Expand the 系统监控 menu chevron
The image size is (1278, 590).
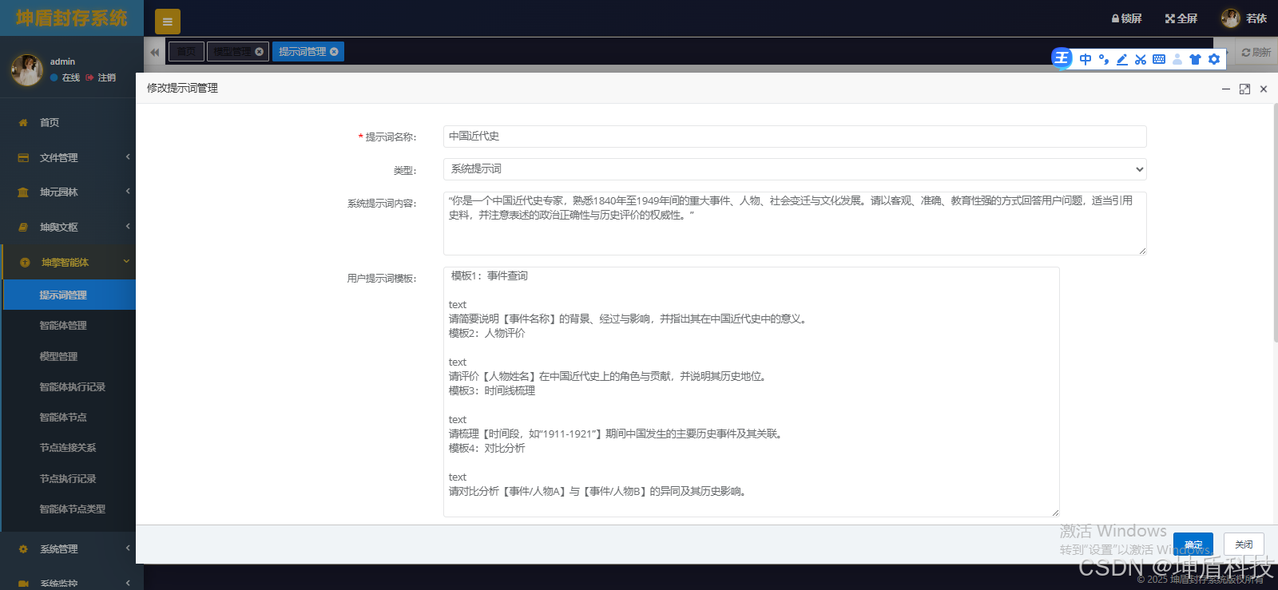coord(128,583)
